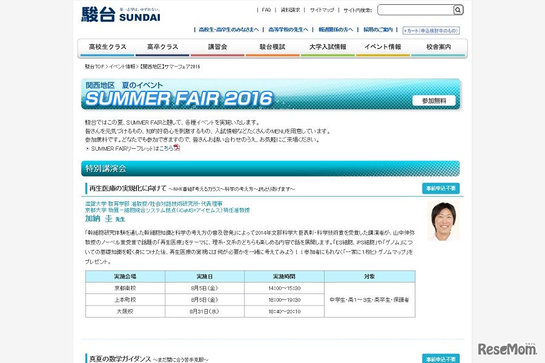Image resolution: width=545 pixels, height=363 pixels.
Task: Select the 校舎案内 tab
Action: click(x=438, y=47)
